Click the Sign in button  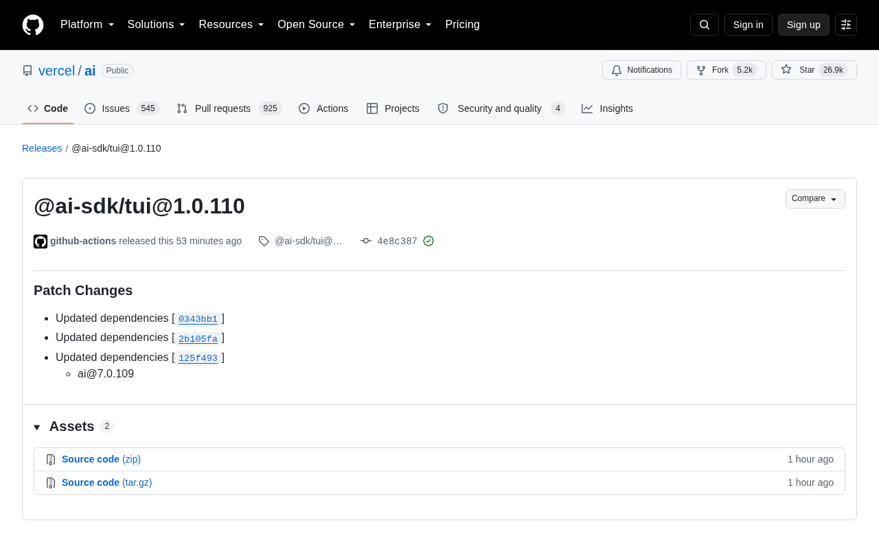[749, 25]
